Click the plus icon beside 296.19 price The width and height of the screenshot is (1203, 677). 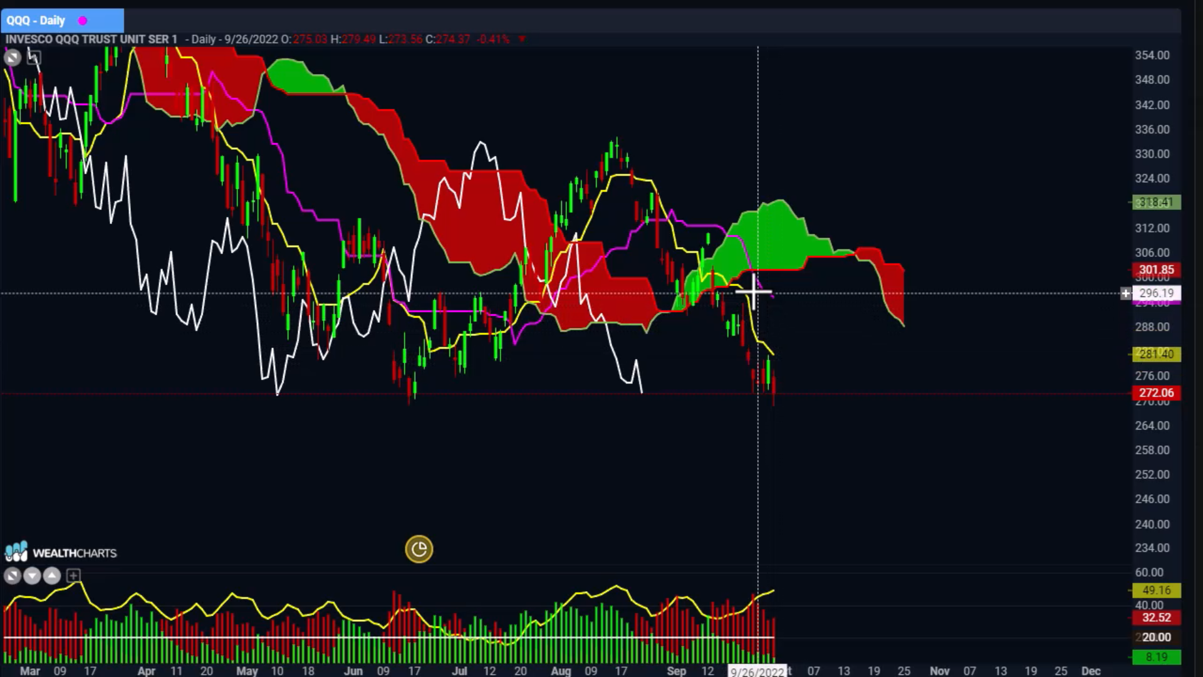point(1125,293)
